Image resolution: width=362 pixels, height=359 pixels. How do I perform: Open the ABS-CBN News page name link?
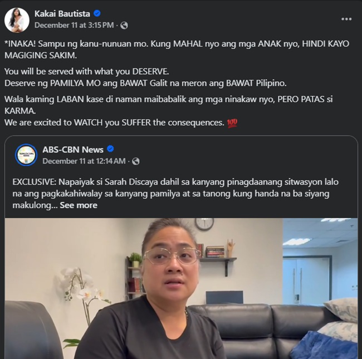[x=73, y=150]
